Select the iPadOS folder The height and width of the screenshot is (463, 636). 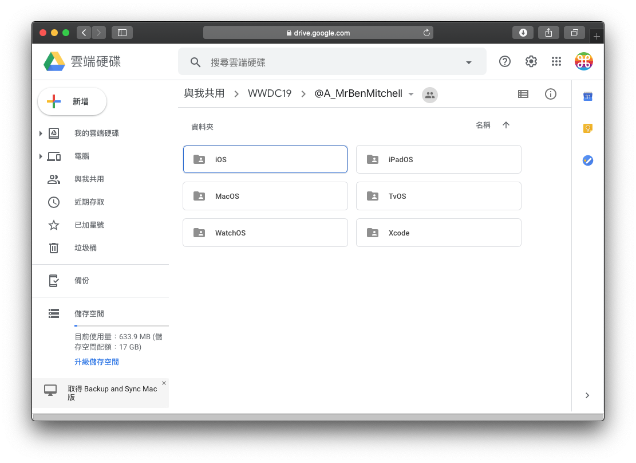coord(439,159)
